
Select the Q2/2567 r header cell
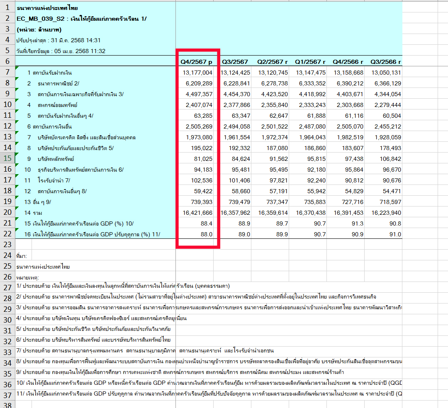point(272,62)
